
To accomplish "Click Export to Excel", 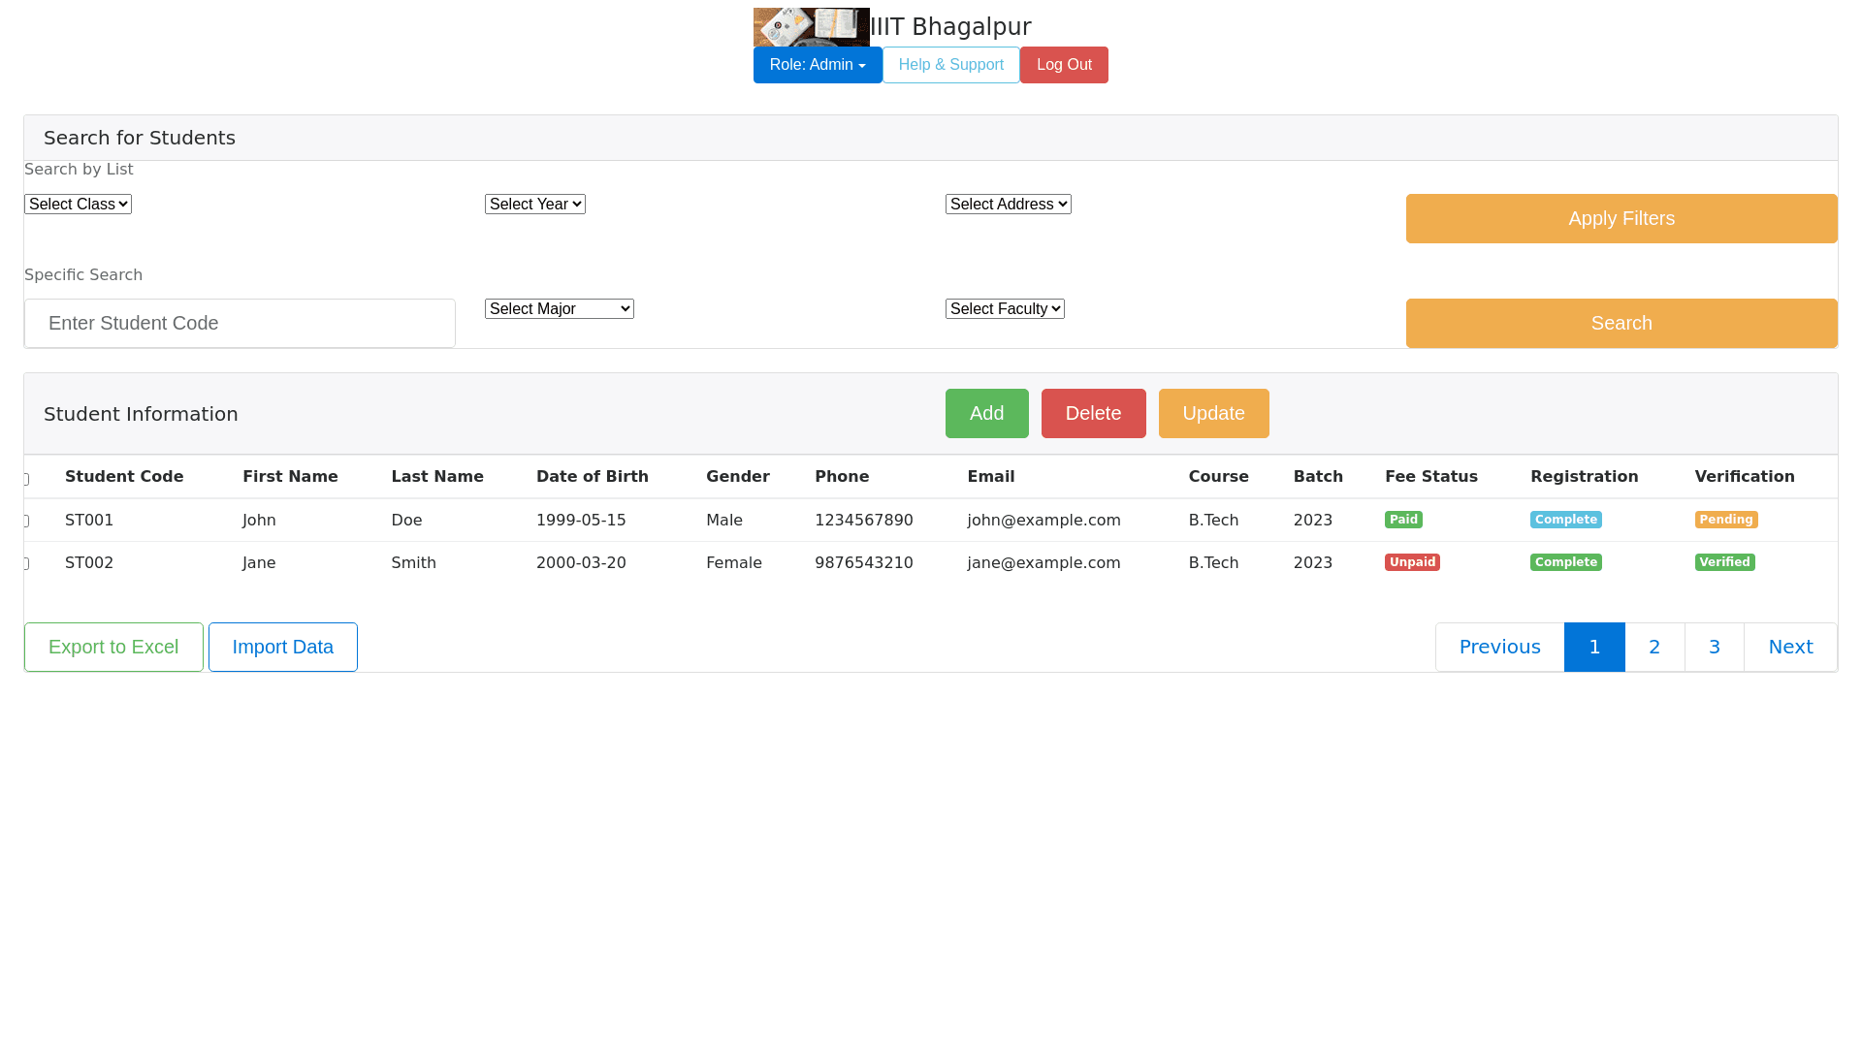I will pos(113,648).
